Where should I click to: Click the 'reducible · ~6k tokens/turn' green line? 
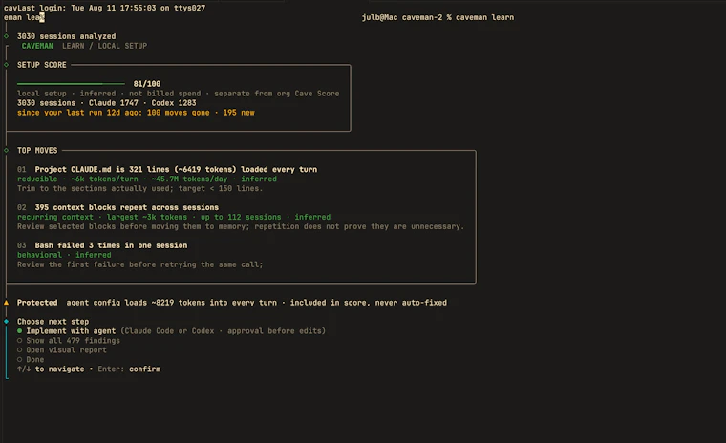click(x=147, y=179)
